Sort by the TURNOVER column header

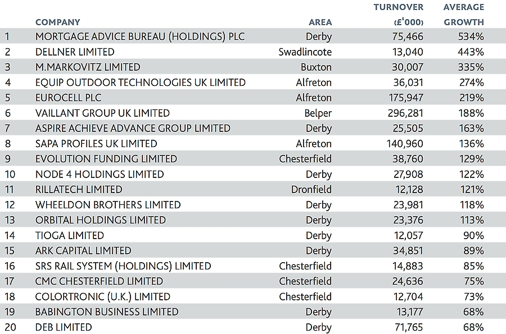(x=399, y=15)
